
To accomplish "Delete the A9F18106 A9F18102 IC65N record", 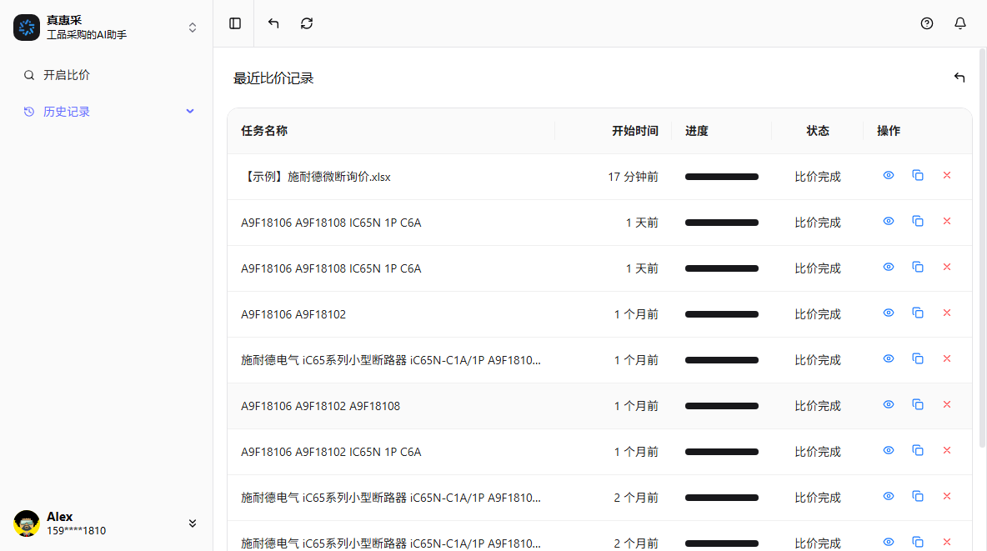I will click(x=947, y=450).
